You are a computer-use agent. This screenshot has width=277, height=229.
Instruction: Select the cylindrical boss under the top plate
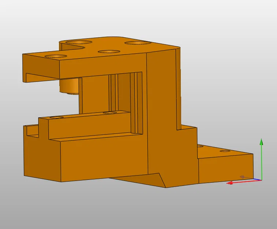(x=69, y=86)
